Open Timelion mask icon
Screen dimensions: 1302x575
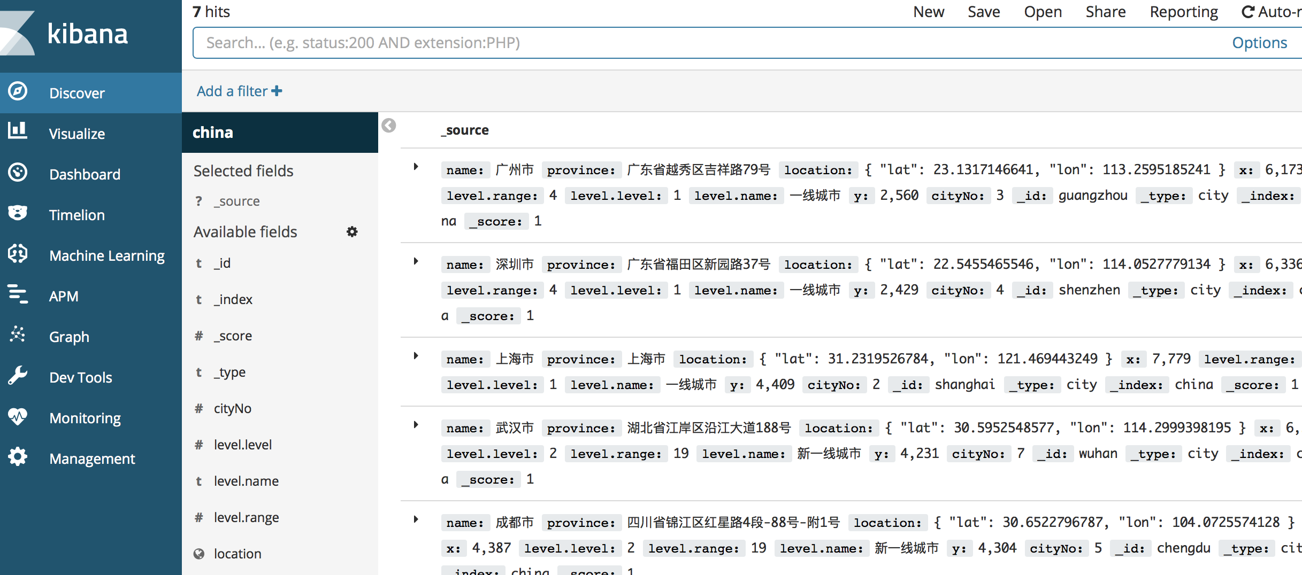pyautogui.click(x=18, y=213)
